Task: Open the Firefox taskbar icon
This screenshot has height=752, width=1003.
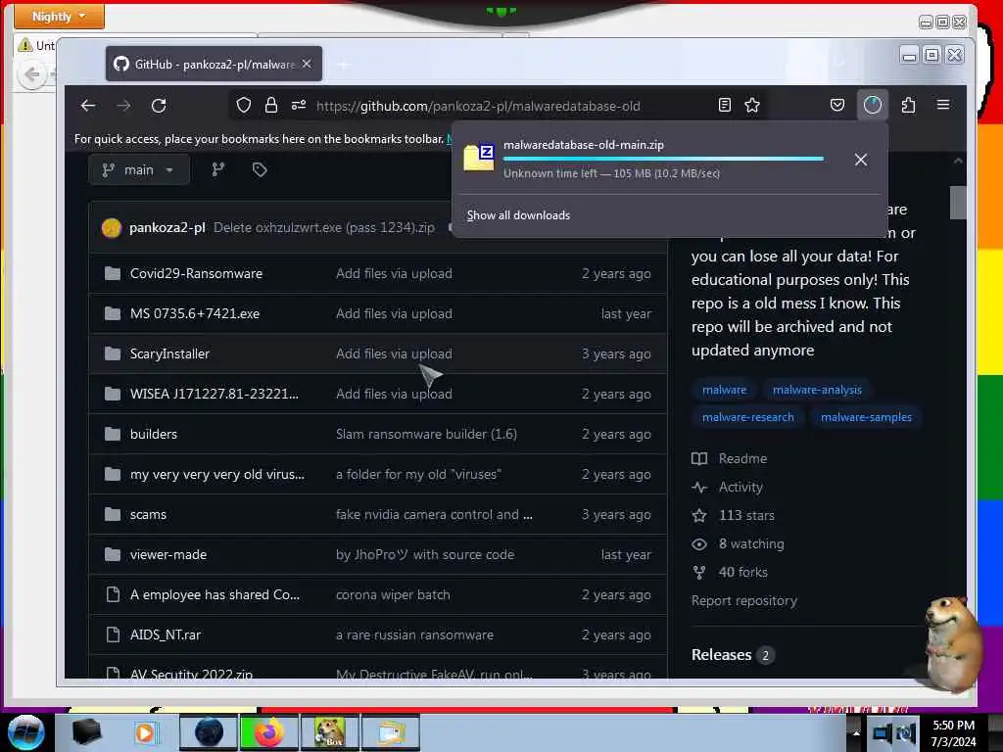Action: coord(269,732)
